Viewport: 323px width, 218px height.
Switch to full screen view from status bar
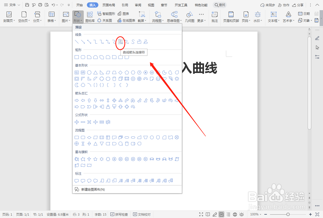click(x=201, y=214)
